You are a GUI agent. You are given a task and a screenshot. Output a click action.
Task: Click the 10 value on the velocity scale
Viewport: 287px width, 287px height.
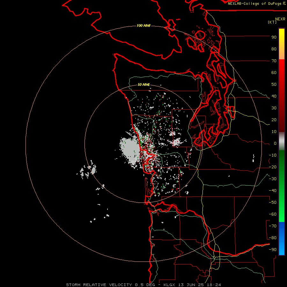pos(274,132)
